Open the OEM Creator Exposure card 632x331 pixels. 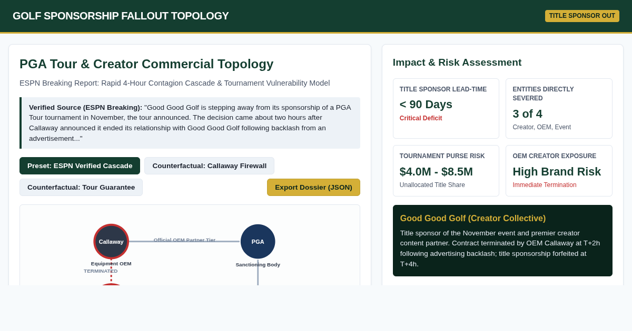click(x=559, y=171)
